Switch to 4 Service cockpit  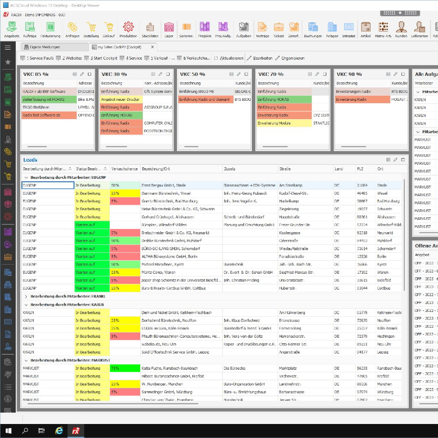pyautogui.click(x=131, y=58)
